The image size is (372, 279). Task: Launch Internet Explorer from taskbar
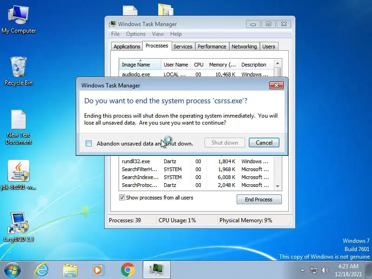point(41,270)
